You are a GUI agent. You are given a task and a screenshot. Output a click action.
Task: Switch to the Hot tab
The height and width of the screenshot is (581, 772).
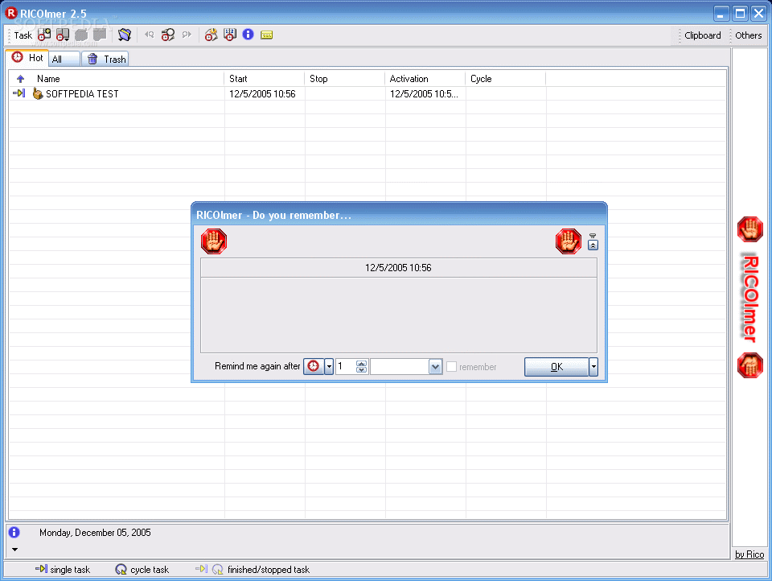[28, 58]
